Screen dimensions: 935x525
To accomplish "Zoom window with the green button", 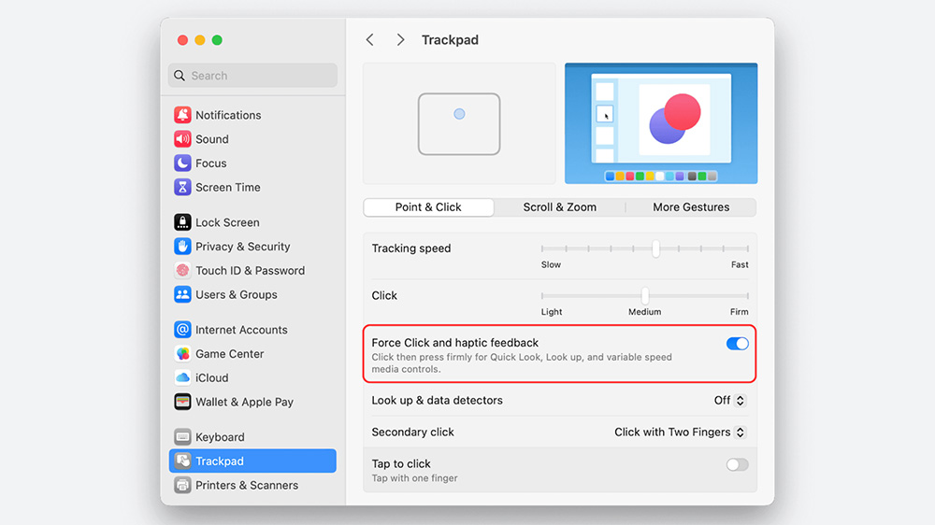I will coord(218,40).
